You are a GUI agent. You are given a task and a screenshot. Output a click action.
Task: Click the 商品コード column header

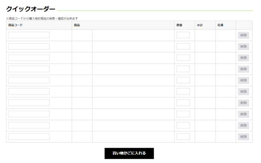pyautogui.click(x=16, y=25)
